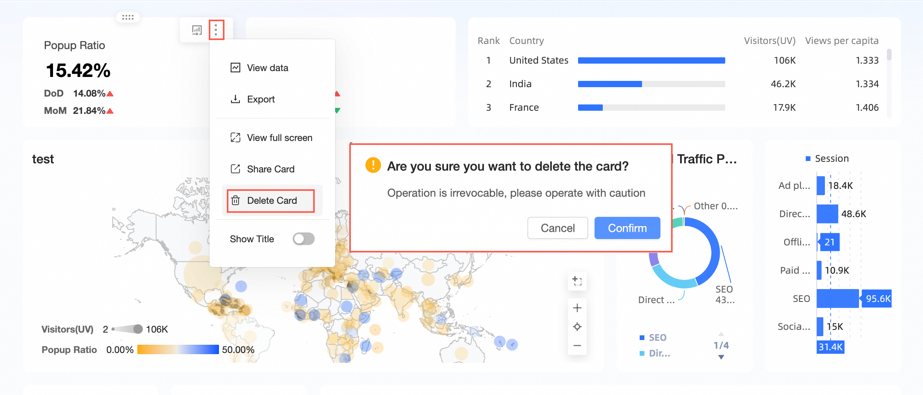Click the ranking table vertical scrollbar
923x395 pixels.
tap(889, 55)
